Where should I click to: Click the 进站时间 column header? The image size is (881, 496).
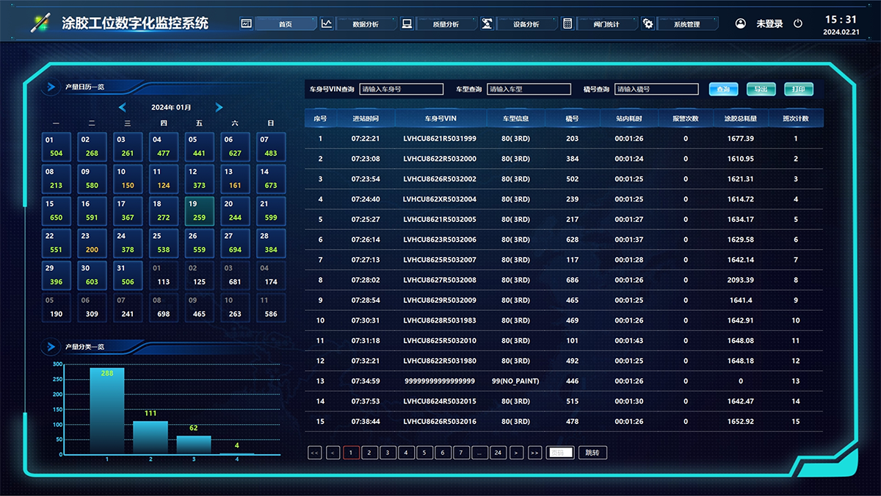tap(365, 118)
